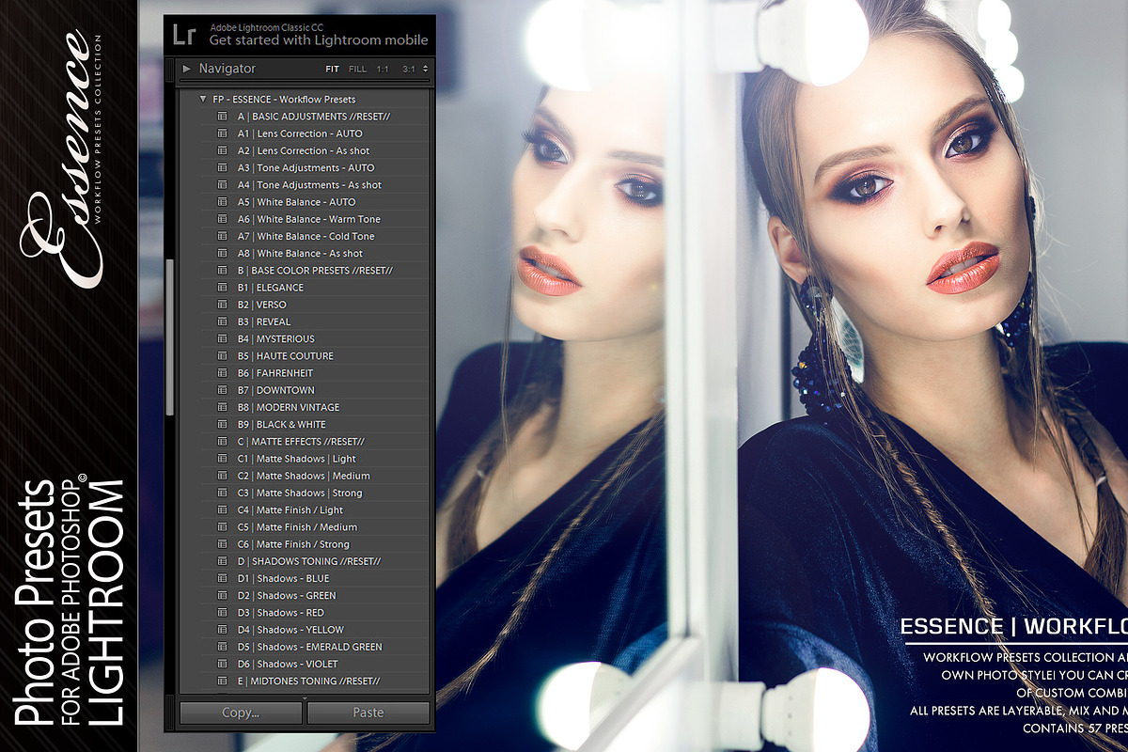Click preset icon beside C2 Matte Shadows Medium

coord(223,476)
